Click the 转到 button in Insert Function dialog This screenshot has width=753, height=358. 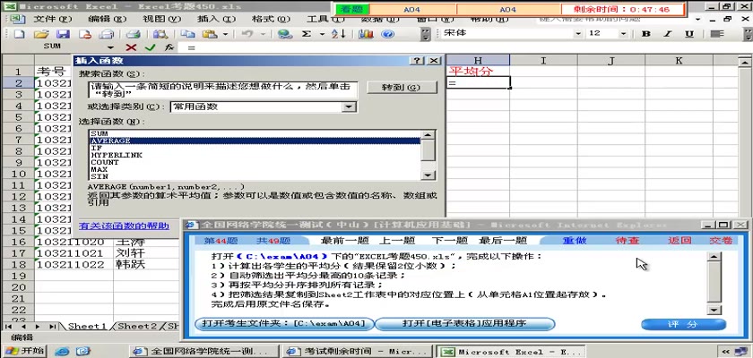402,88
